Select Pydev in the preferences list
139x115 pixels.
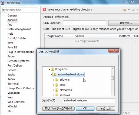click(x=11, y=57)
